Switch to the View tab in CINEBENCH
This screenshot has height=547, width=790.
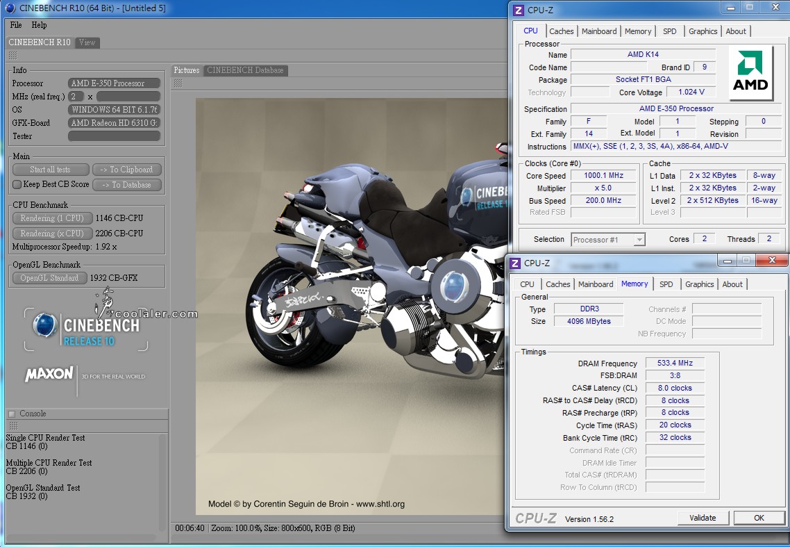[87, 42]
